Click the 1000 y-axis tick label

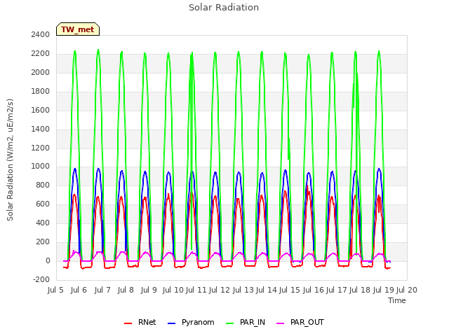[x=41, y=166]
